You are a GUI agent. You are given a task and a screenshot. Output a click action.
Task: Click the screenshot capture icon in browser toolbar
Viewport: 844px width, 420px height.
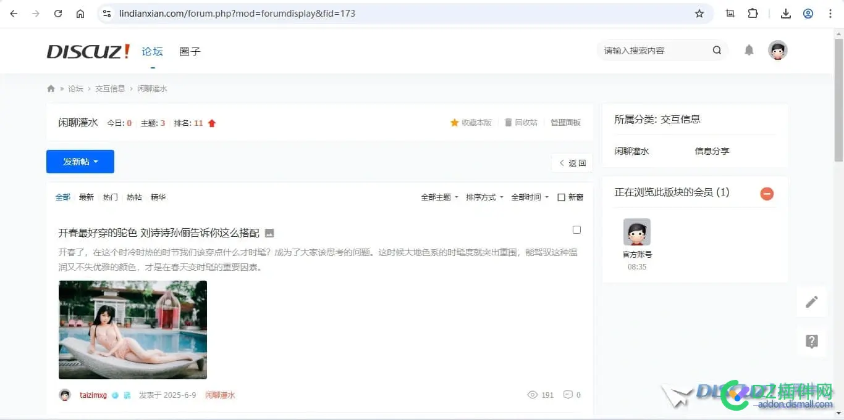tap(730, 14)
